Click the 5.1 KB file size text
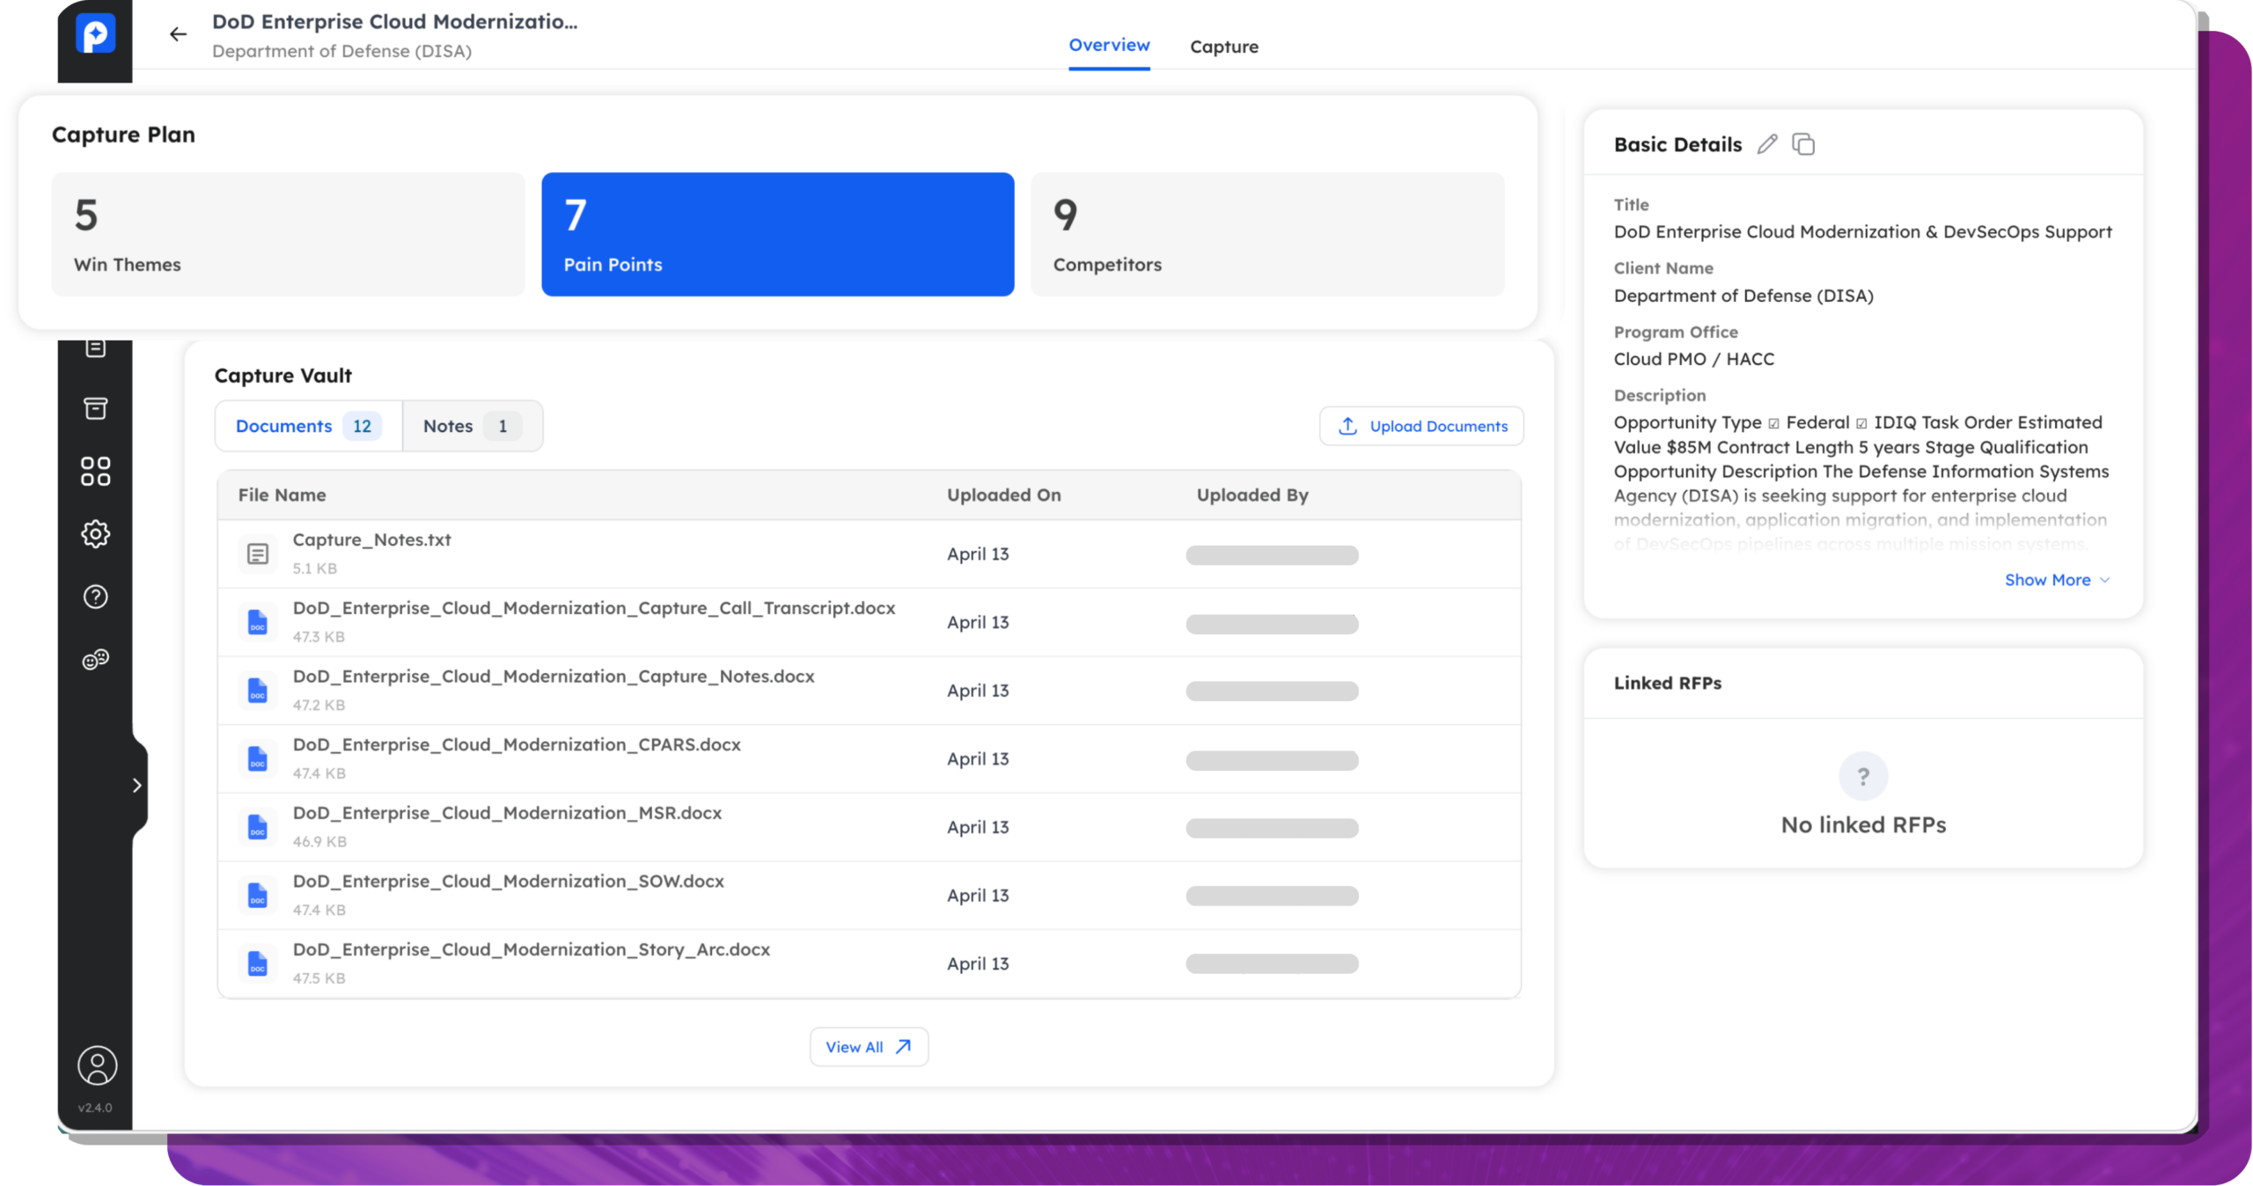 point(314,568)
